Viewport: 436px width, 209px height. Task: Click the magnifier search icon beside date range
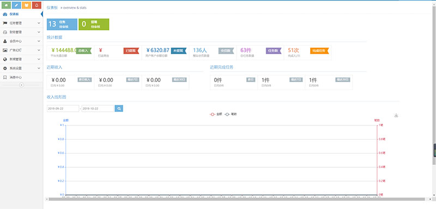(x=119, y=109)
